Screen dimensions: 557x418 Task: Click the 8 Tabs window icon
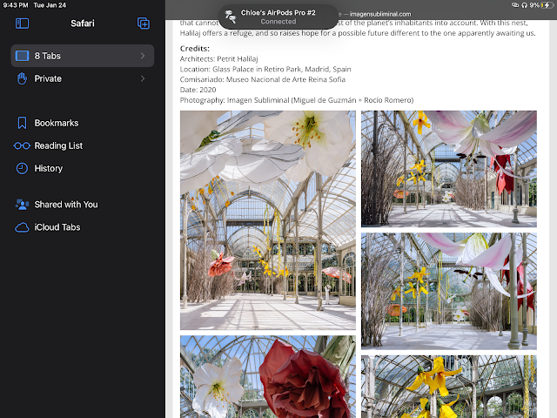point(22,56)
